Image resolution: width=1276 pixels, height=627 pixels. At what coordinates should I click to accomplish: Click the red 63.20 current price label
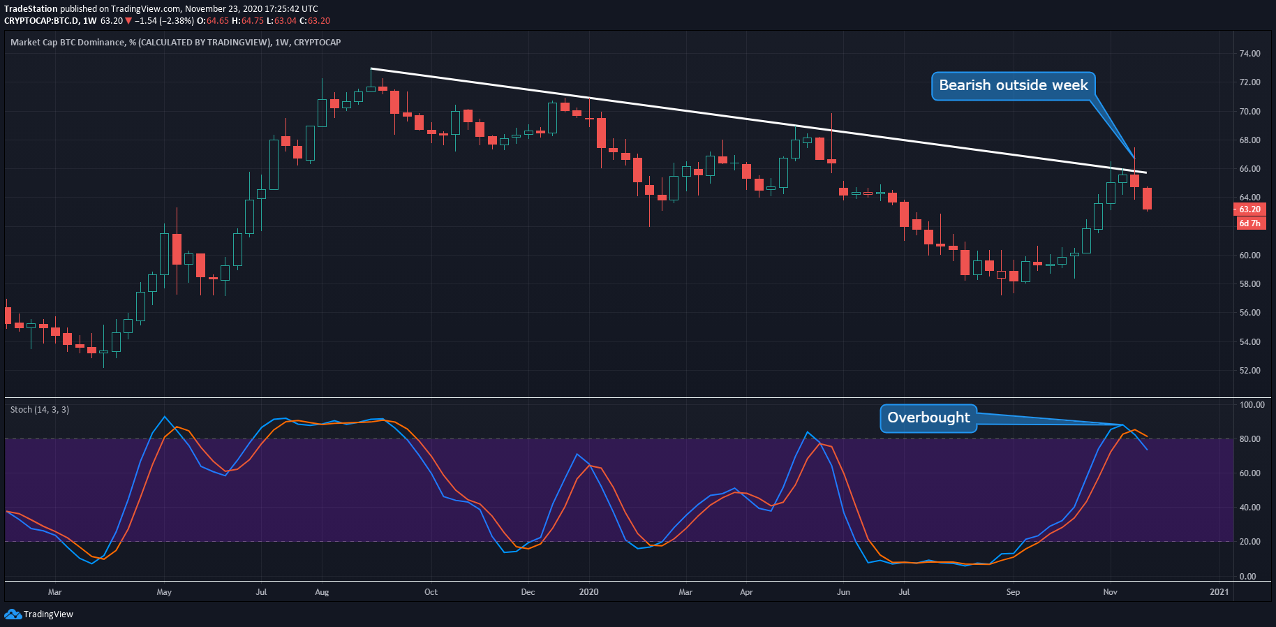point(1250,209)
